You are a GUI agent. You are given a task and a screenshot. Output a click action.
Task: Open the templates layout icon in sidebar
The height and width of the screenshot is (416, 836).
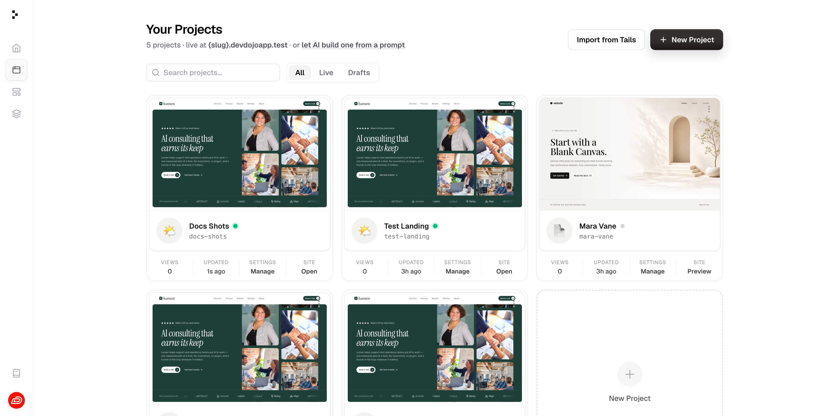16,92
